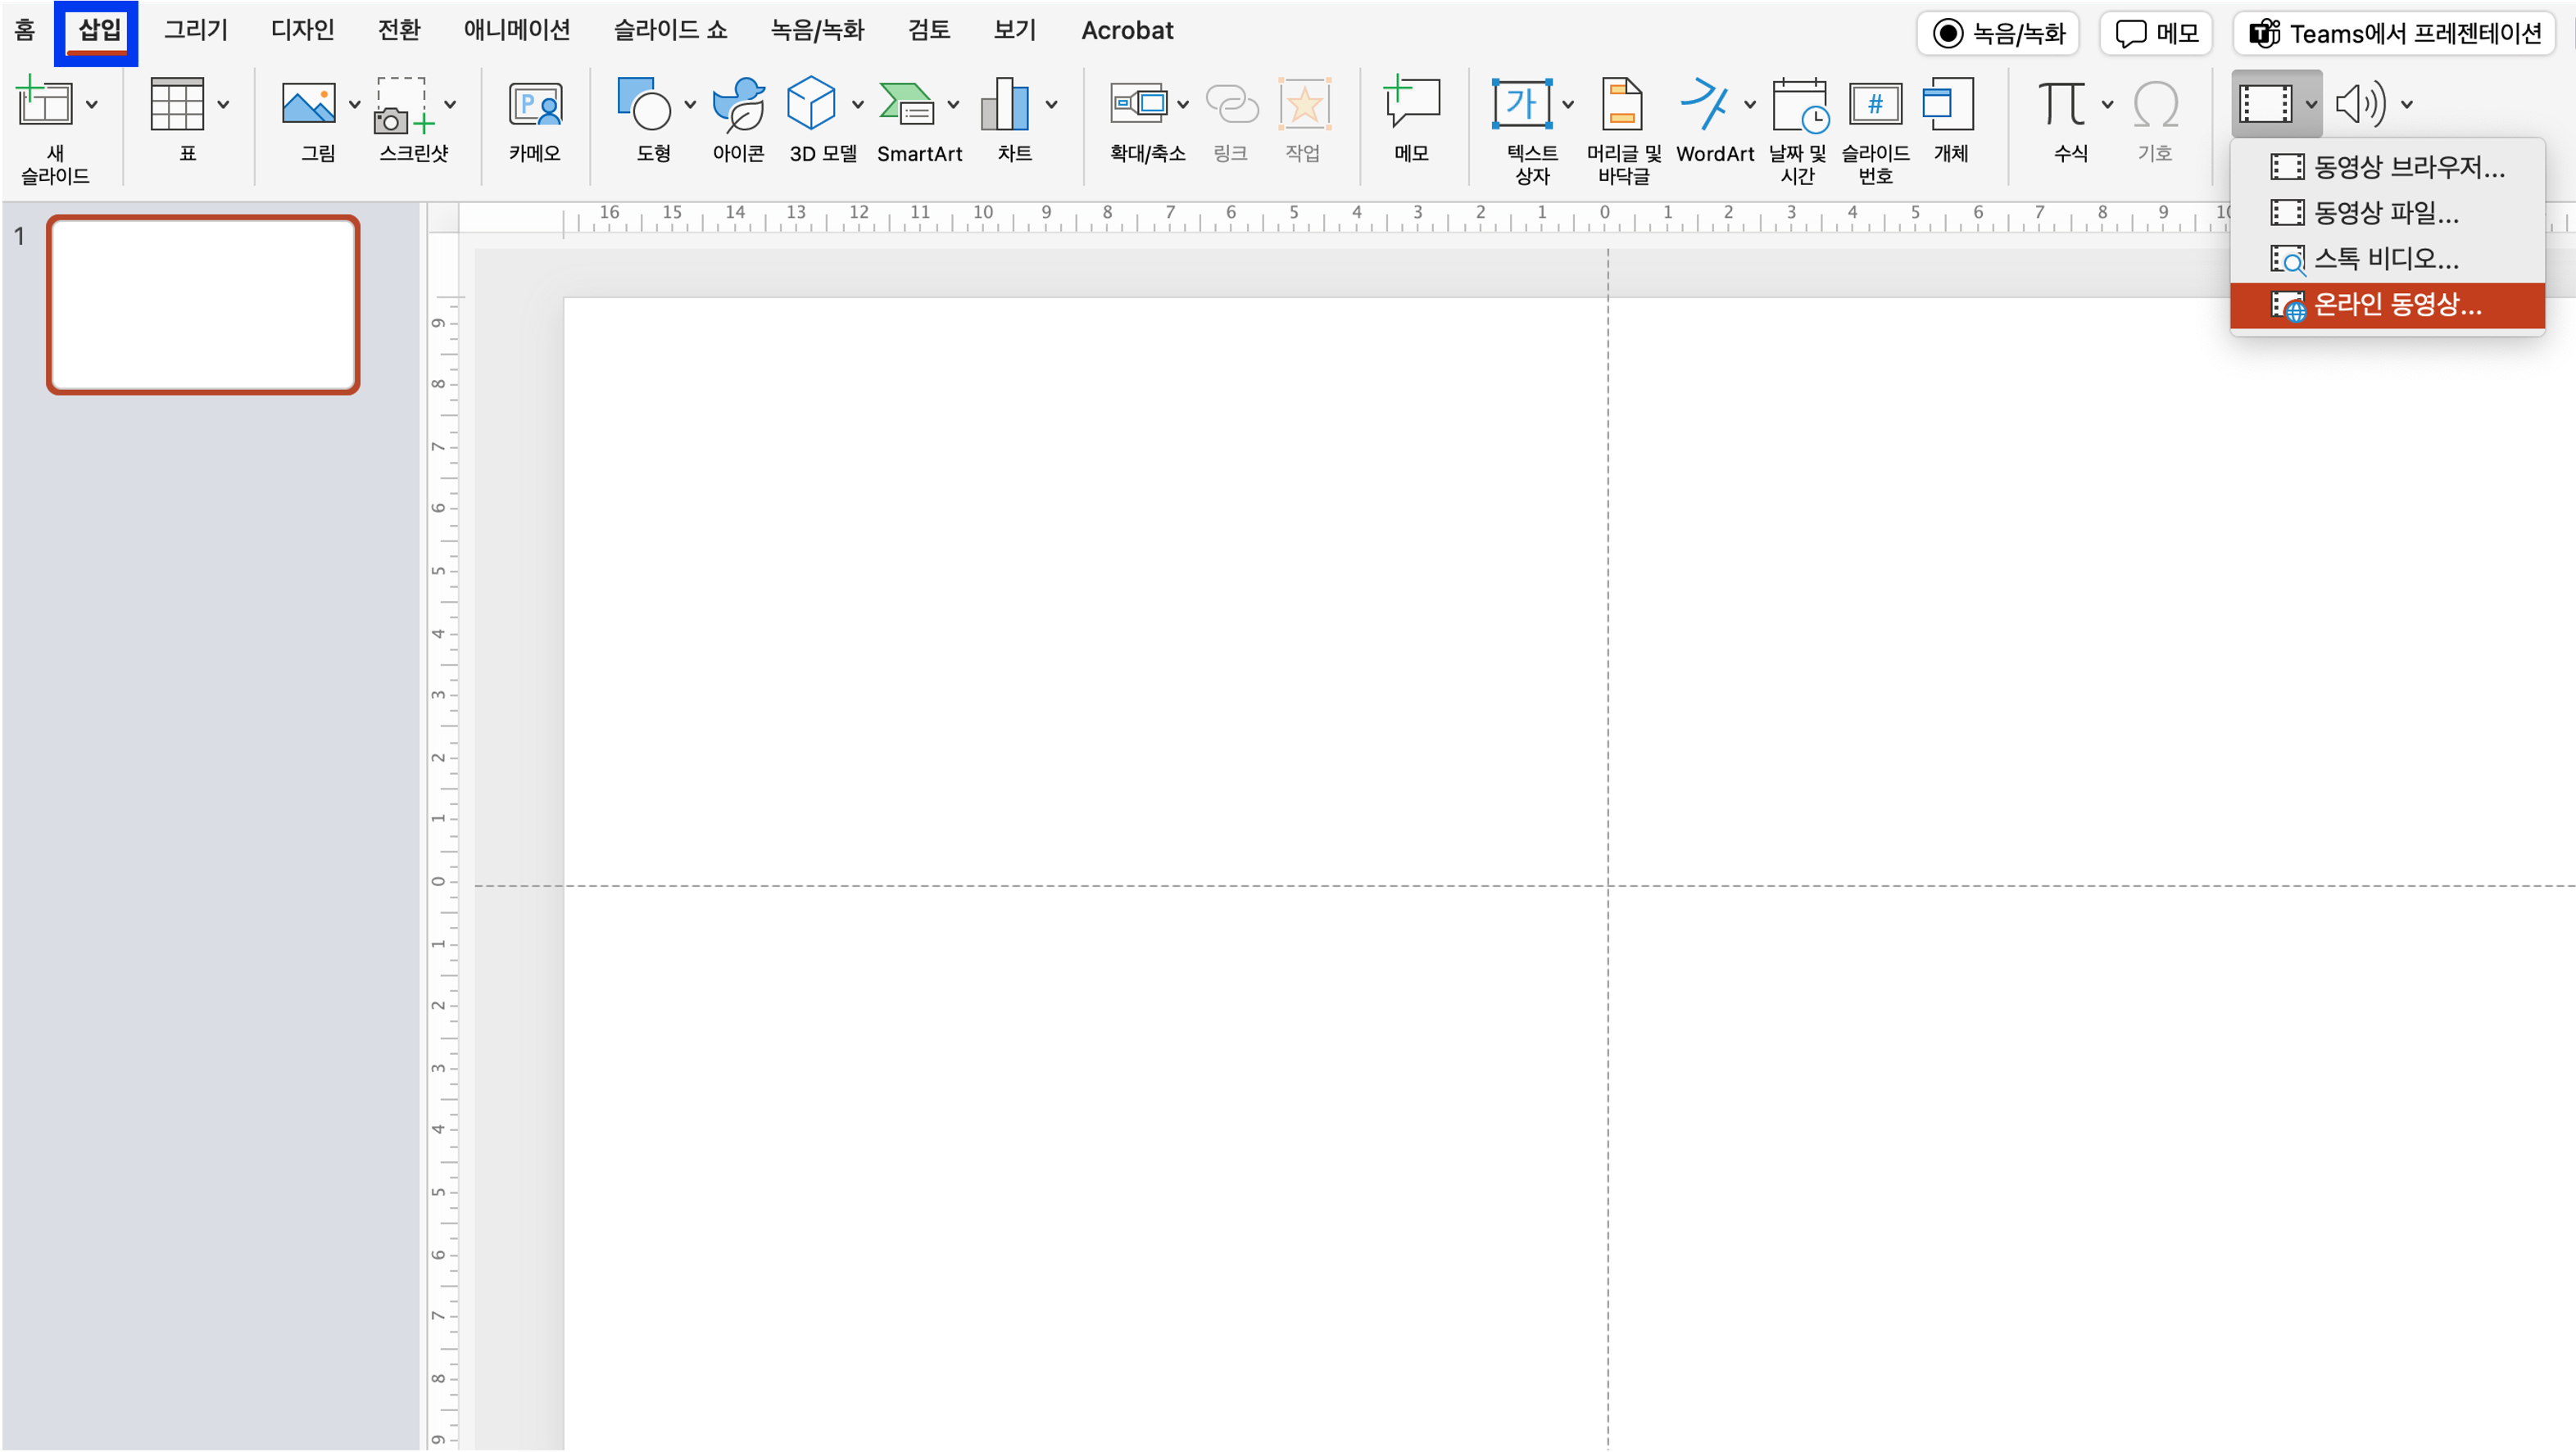This screenshot has width=2576, height=1452.
Task: Open the Record (녹음/녹화) ribbon tab
Action: coord(817,31)
